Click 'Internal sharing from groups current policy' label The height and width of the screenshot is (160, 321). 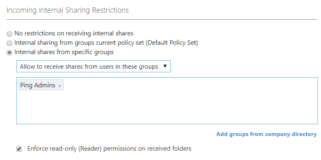tap(79, 43)
